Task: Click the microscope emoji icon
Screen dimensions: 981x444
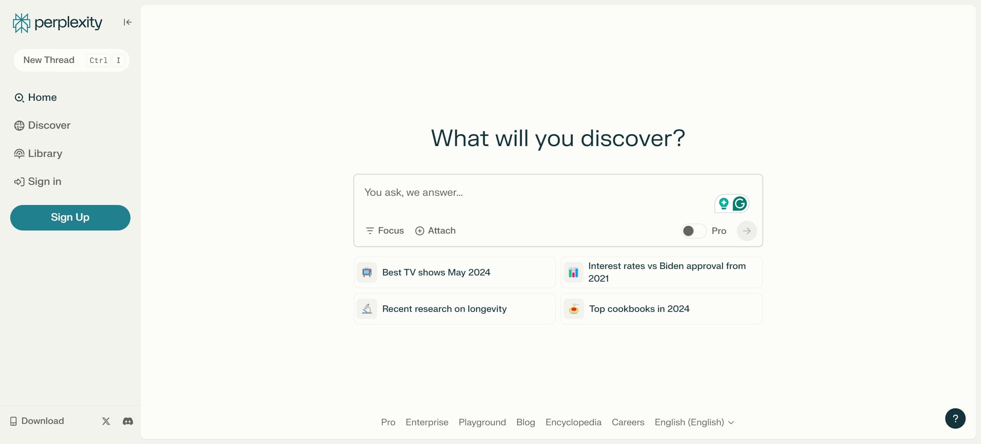Action: coord(367,309)
